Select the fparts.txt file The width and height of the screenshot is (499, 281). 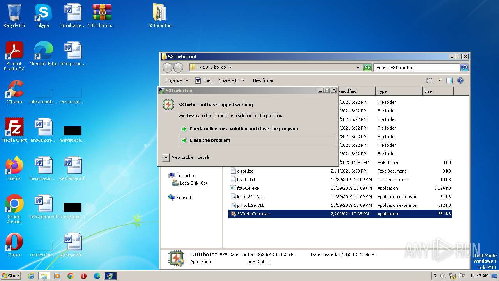(x=340, y=180)
